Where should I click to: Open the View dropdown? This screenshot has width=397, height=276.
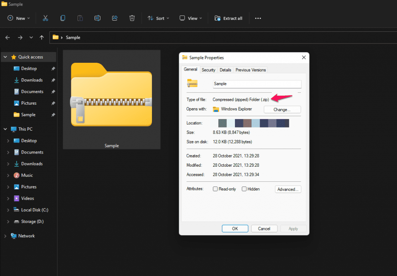pos(190,18)
